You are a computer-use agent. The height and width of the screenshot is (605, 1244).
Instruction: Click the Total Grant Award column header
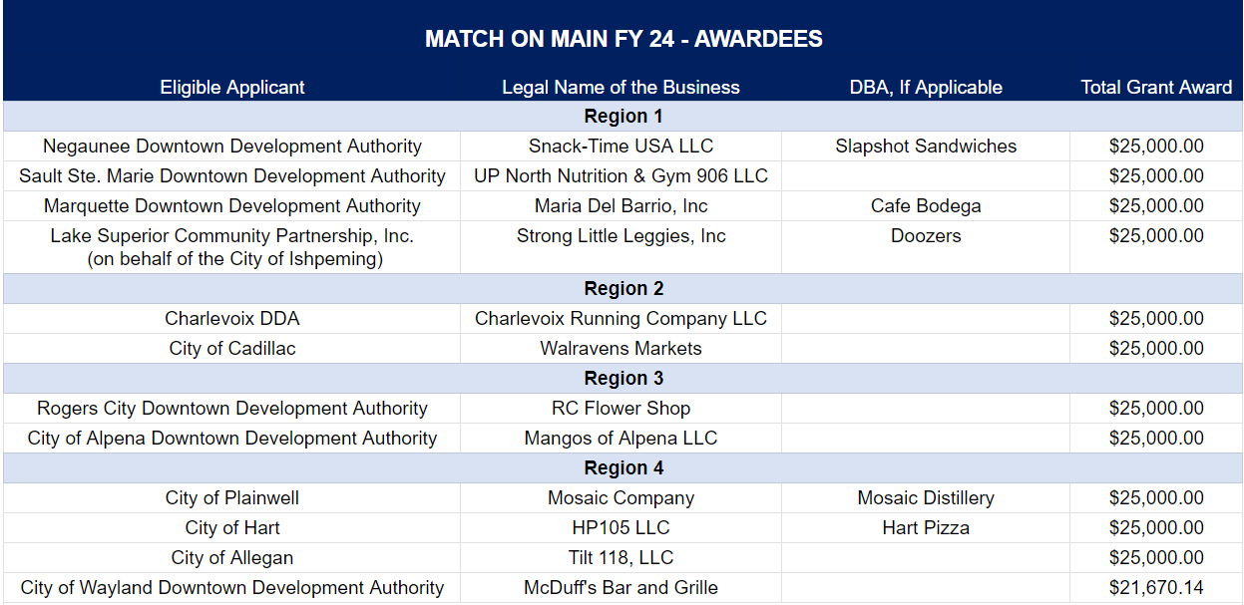coord(1156,88)
